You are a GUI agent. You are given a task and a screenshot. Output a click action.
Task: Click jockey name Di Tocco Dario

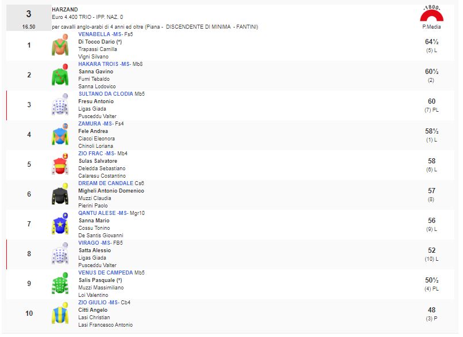click(97, 42)
